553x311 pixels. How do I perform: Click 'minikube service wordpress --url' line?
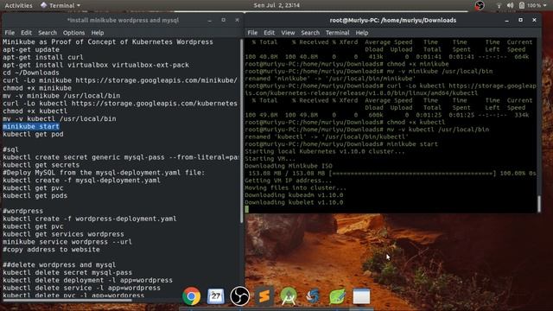(x=67, y=242)
